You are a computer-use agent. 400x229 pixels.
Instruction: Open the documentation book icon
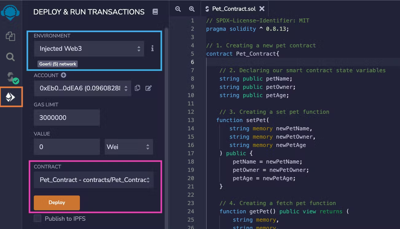coord(155,12)
